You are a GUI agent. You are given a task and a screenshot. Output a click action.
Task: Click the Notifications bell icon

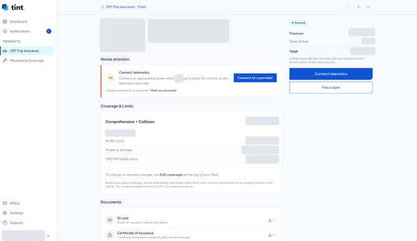click(x=5, y=31)
